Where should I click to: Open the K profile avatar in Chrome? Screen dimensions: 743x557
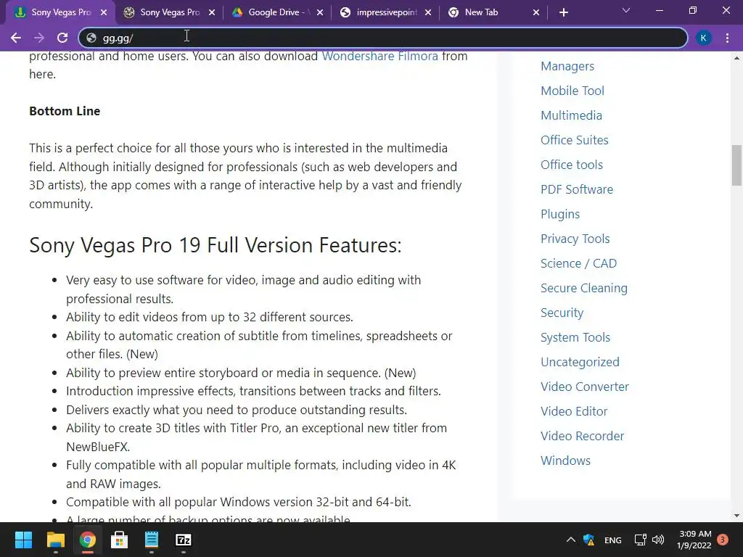coord(704,38)
